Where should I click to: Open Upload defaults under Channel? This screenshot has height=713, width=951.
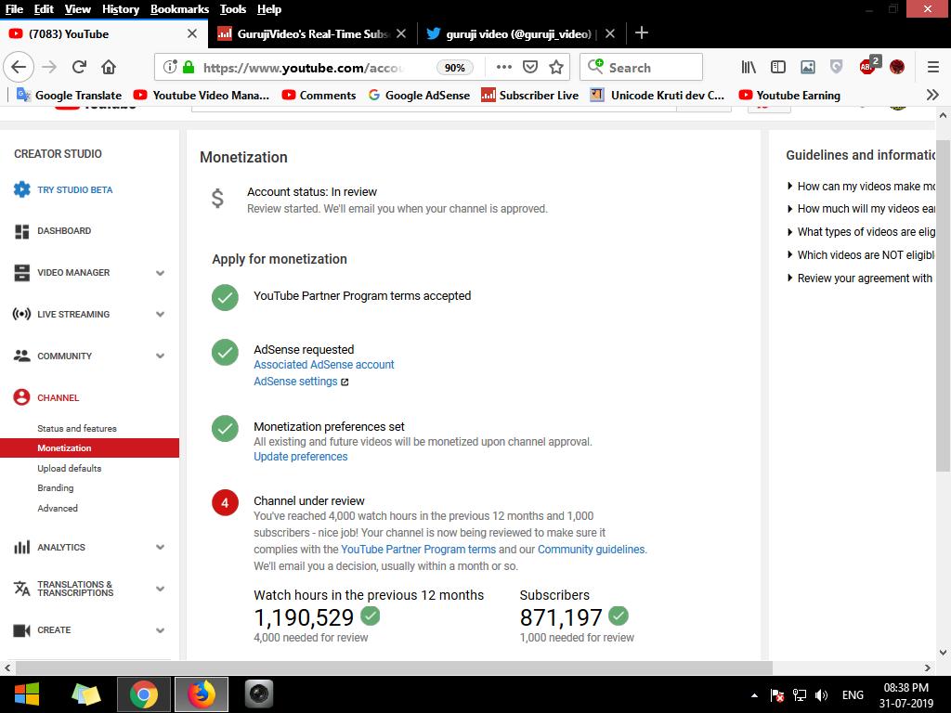click(x=69, y=468)
